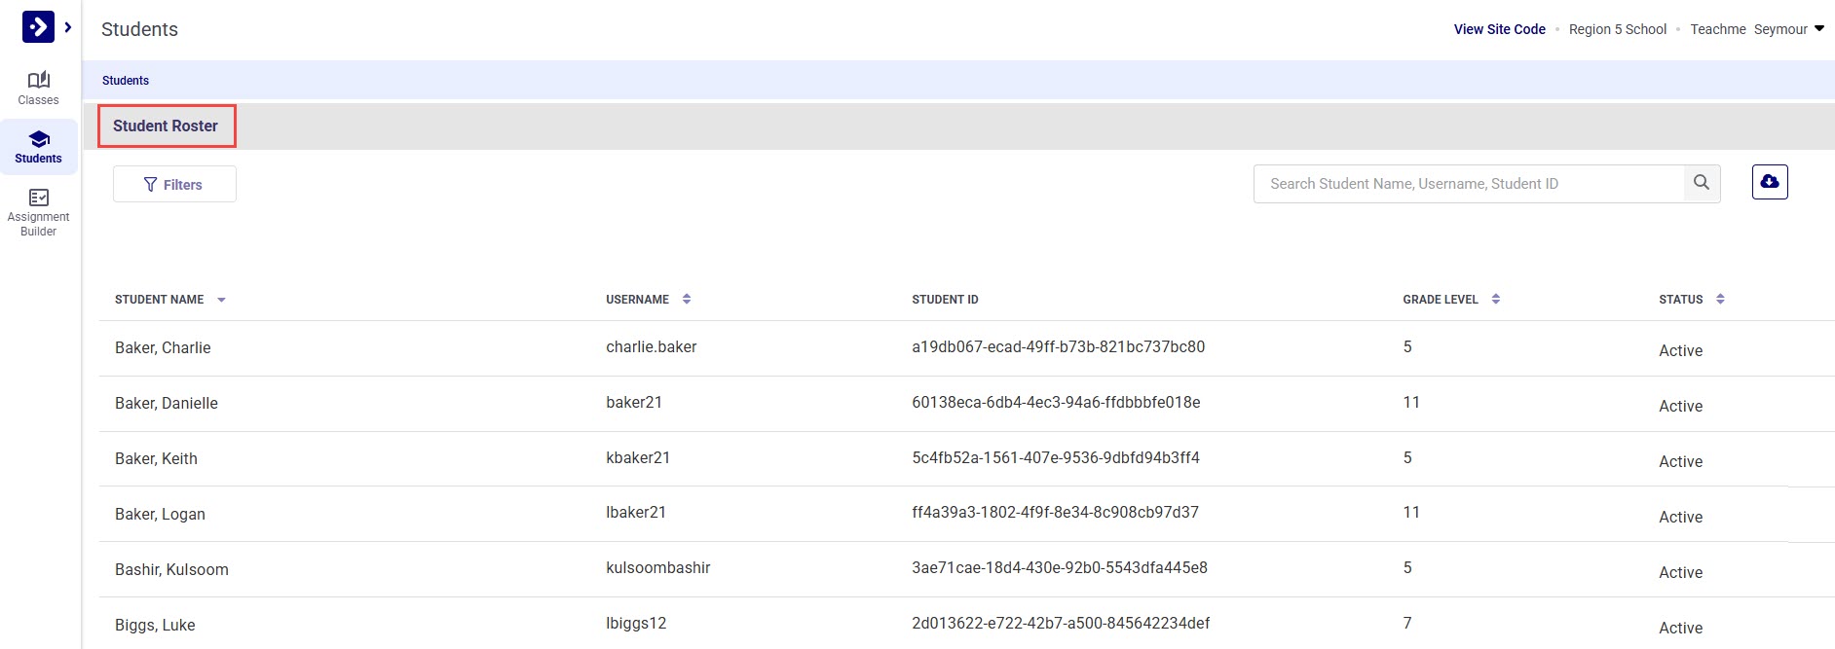Viewport: 1835px width, 649px height.
Task: Sort the table by Status
Action: tap(1720, 300)
